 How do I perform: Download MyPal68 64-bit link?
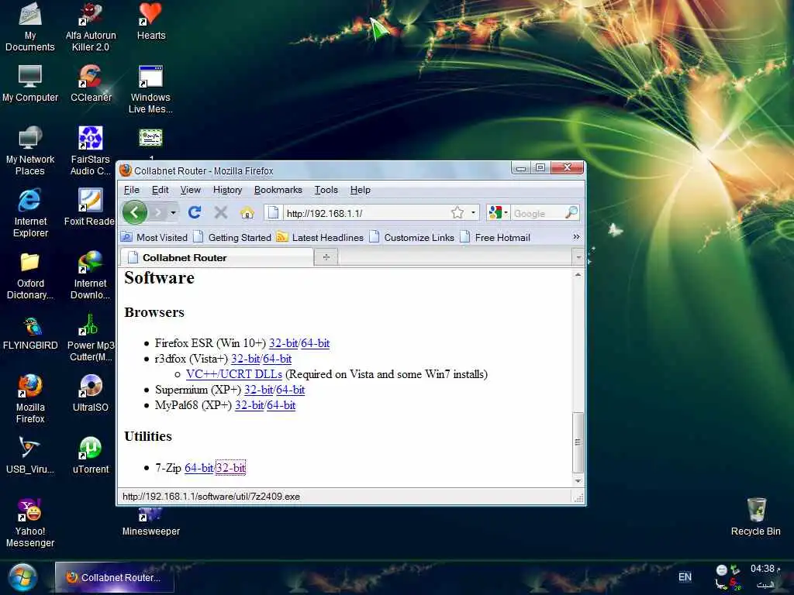[x=281, y=405]
